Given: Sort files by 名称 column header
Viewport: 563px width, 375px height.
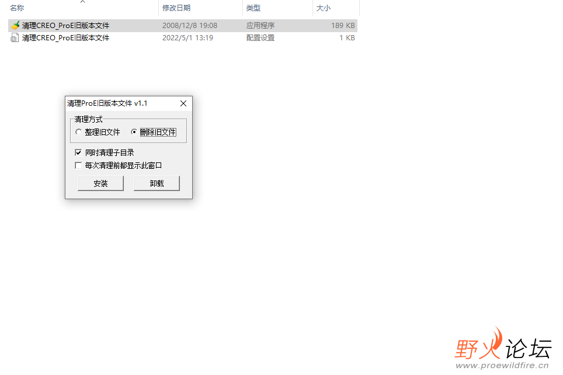Looking at the screenshot, I should 17,8.
